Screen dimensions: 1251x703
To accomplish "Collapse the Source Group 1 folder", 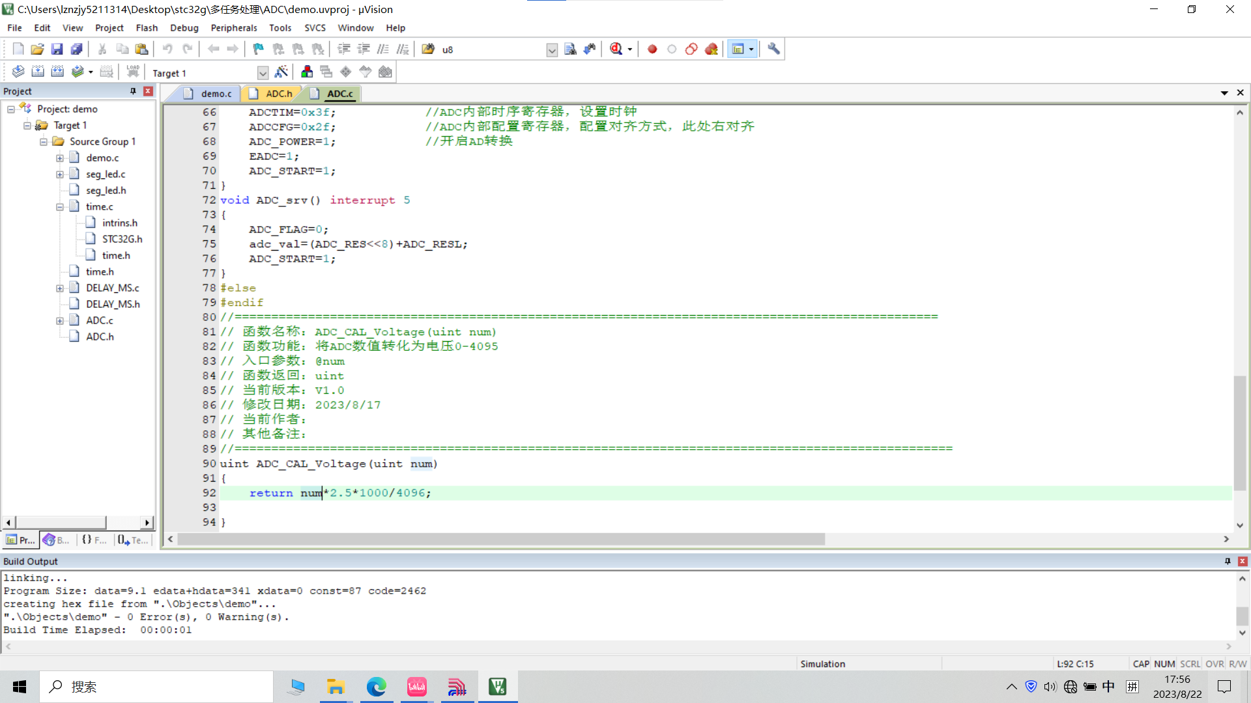I will tap(44, 142).
